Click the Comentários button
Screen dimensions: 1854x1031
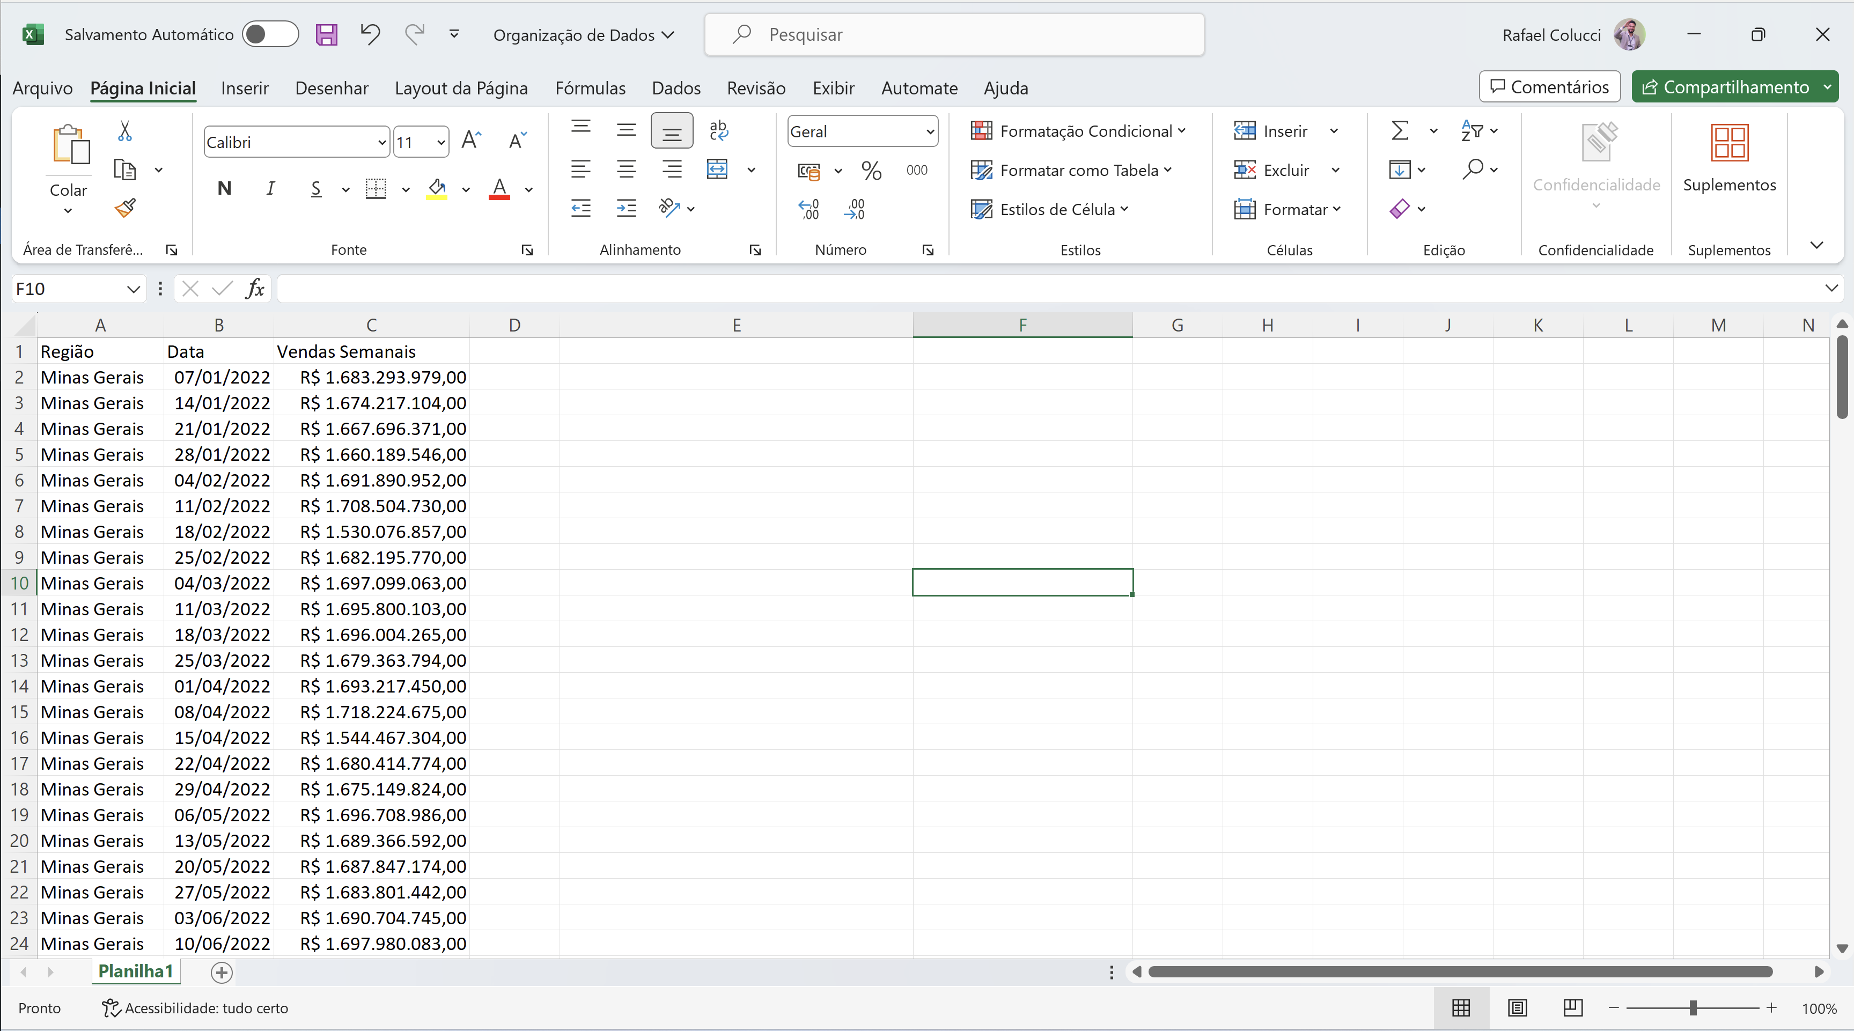pos(1549,86)
